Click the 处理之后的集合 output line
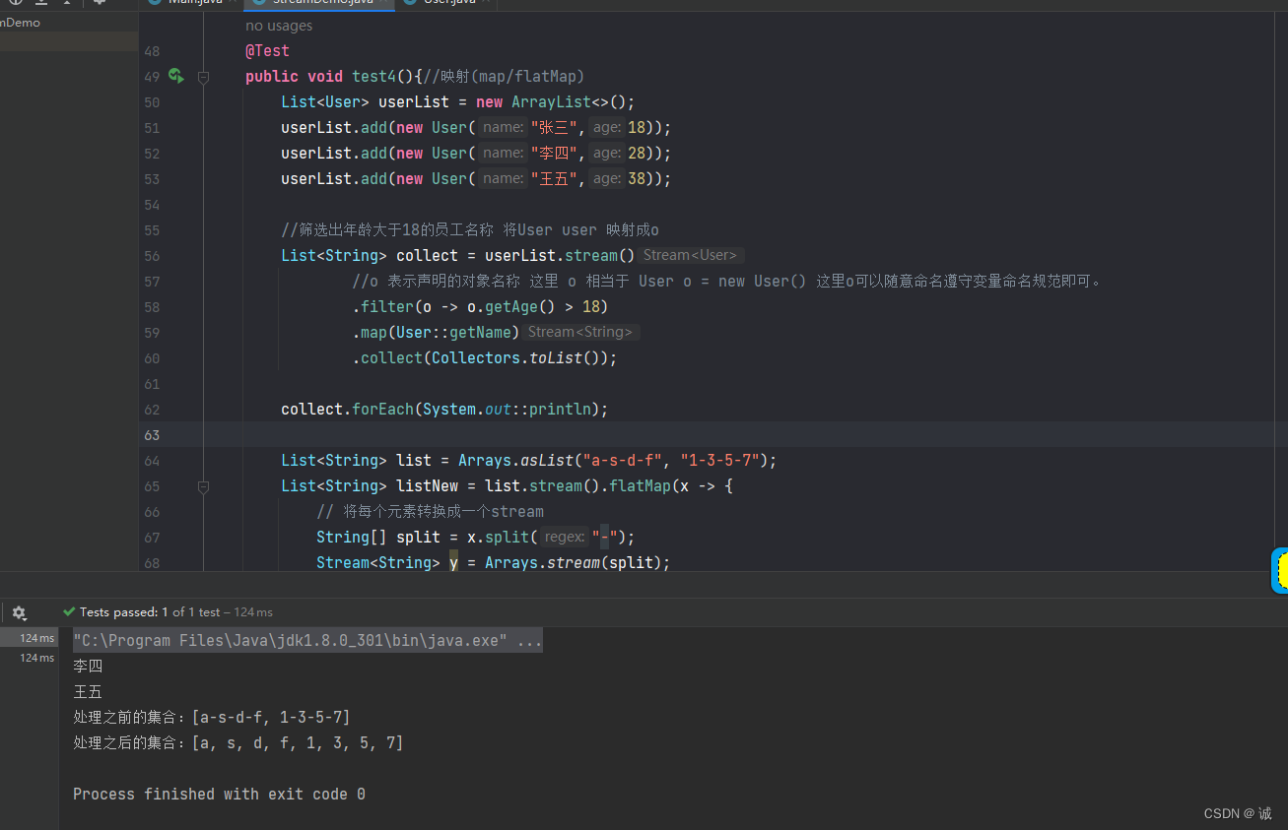 pos(238,743)
